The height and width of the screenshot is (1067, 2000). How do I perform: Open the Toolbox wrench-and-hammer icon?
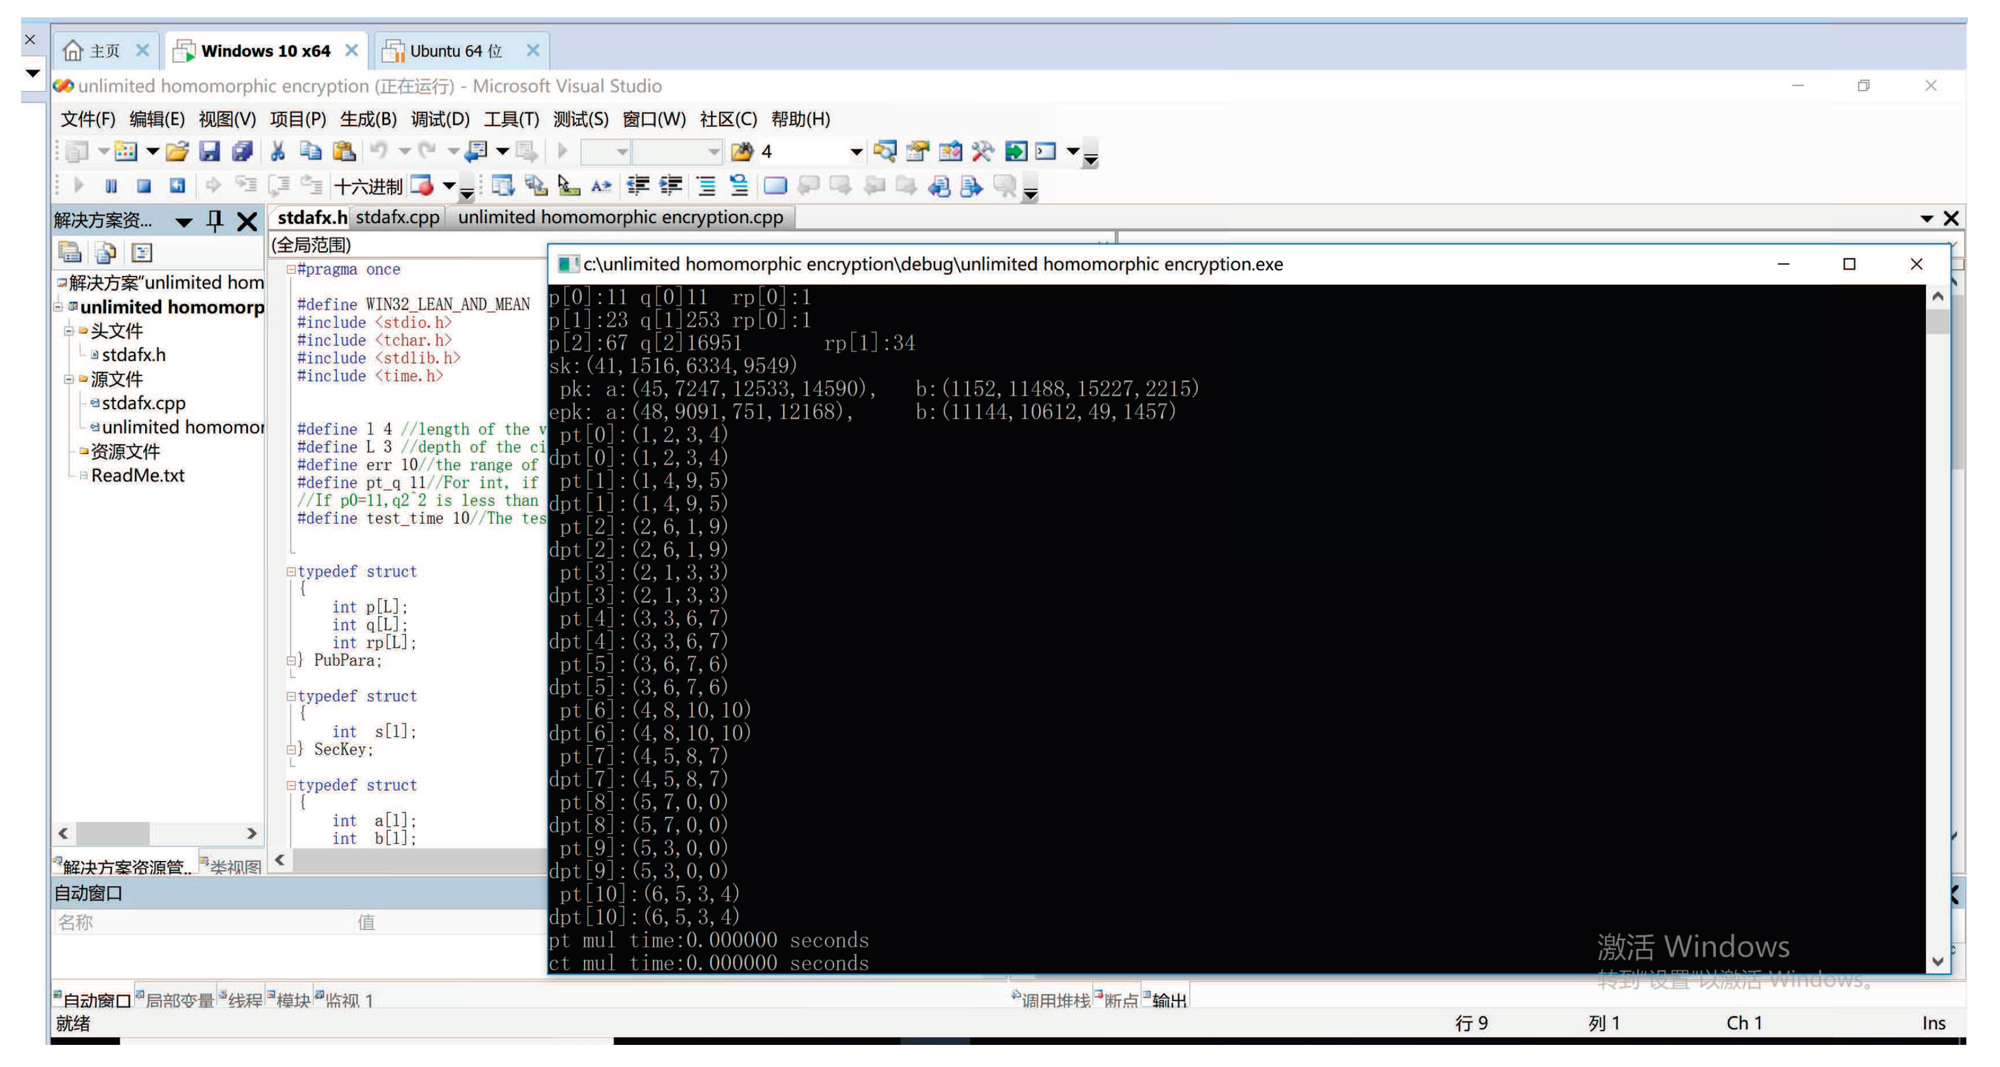click(x=982, y=152)
